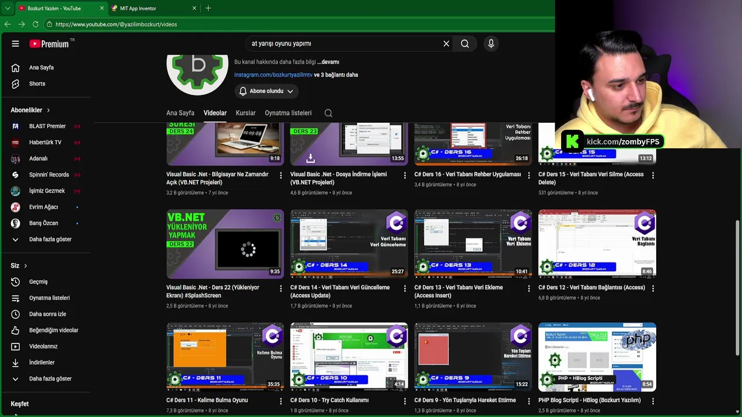Open C# Ders 9 Yön Tuşlarıyla title
This screenshot has width=742, height=417.
465,400
